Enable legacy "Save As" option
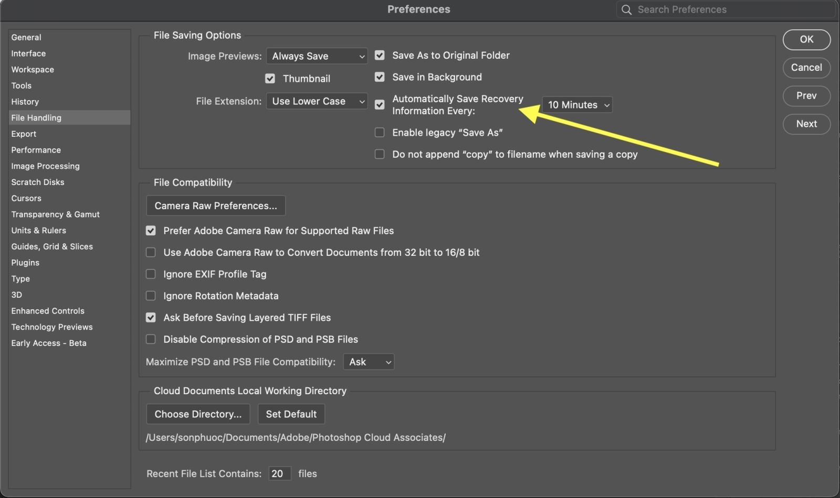 [380, 132]
